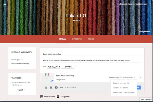
Task: Open the hamburger main menu
Action: coord(5,4)
